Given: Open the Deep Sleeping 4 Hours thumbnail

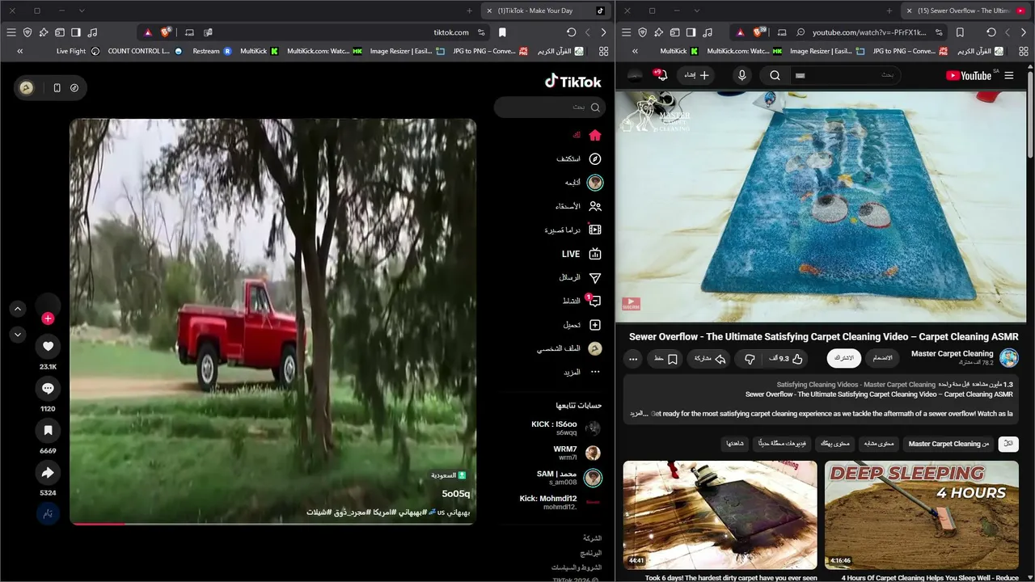Looking at the screenshot, I should tap(922, 514).
